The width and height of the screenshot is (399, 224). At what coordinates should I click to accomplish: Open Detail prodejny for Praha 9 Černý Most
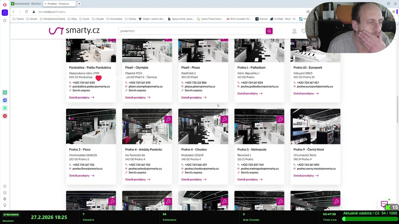pyautogui.click(x=306, y=175)
